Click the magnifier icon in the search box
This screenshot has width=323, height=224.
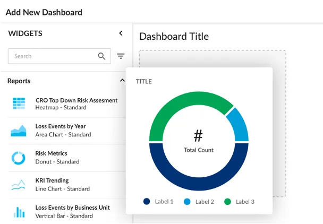101,56
